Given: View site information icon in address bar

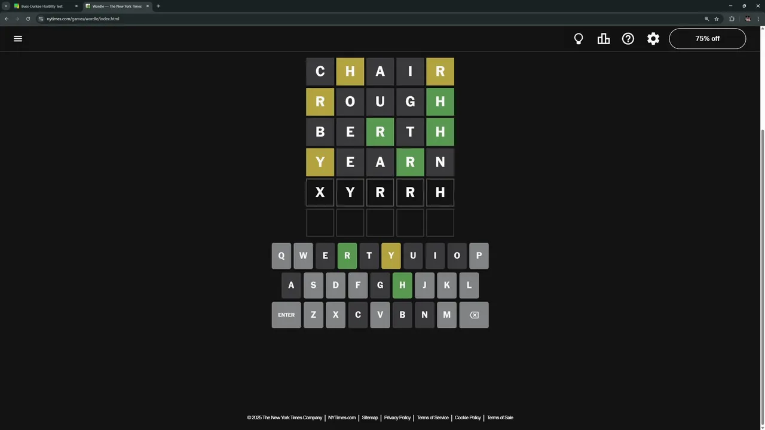Looking at the screenshot, I should [x=41, y=19].
